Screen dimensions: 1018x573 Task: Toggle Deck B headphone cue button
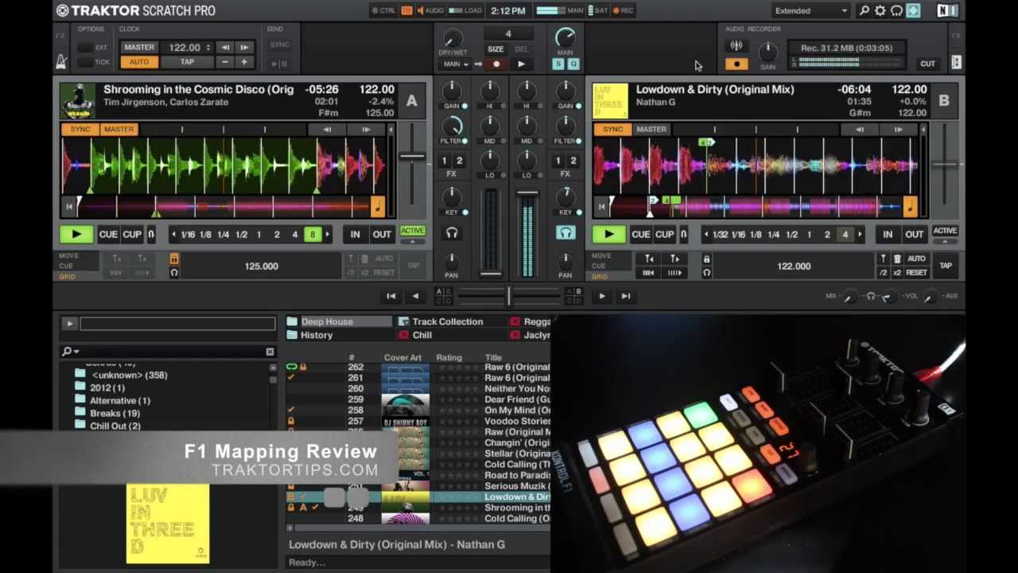pyautogui.click(x=565, y=233)
